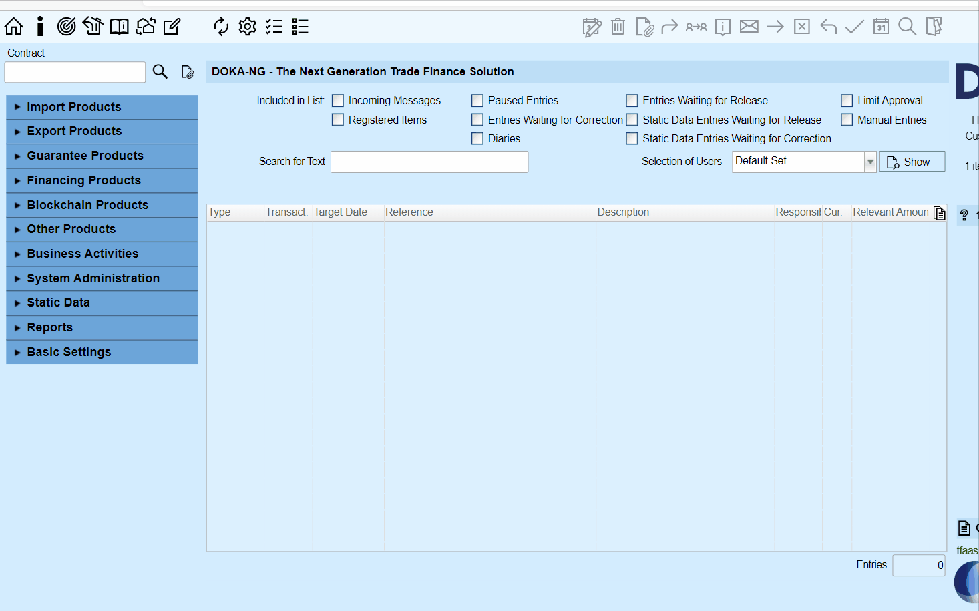Expand Guarantee Products menu
Image resolution: width=979 pixels, height=611 pixels.
pos(102,156)
